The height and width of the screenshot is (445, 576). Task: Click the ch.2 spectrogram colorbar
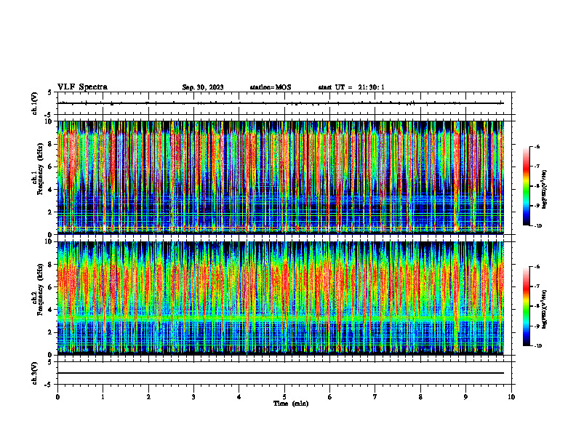point(526,306)
